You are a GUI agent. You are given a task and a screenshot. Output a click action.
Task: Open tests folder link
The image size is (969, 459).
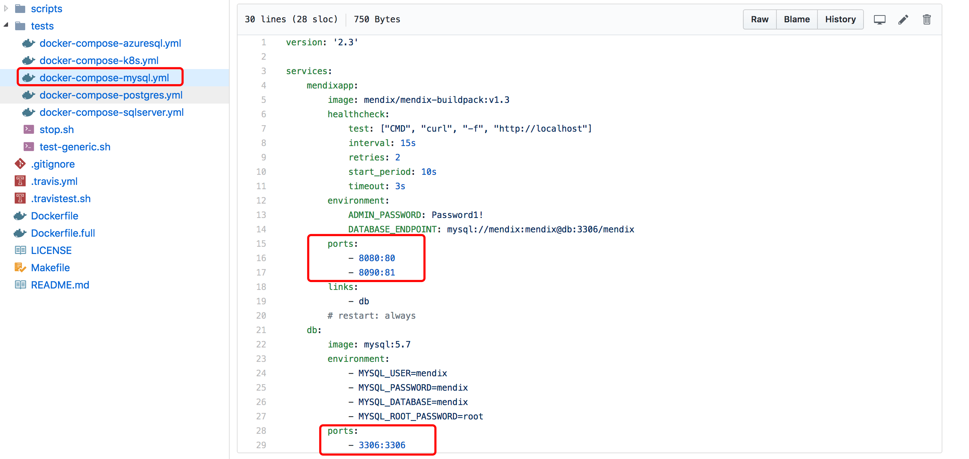pyautogui.click(x=42, y=26)
